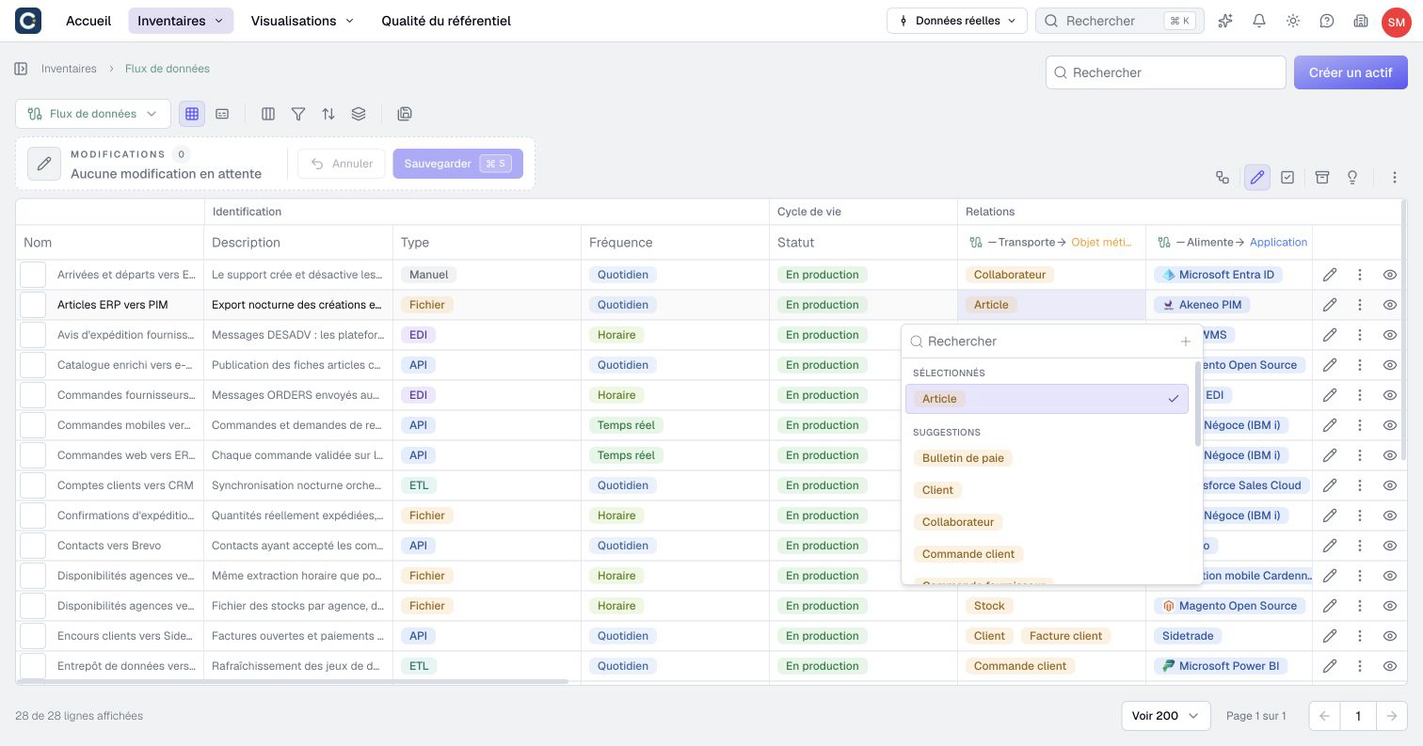The width and height of the screenshot is (1423, 746).
Task: Collapse the sidebar panel icon near breadcrumb
Action: [x=21, y=69]
